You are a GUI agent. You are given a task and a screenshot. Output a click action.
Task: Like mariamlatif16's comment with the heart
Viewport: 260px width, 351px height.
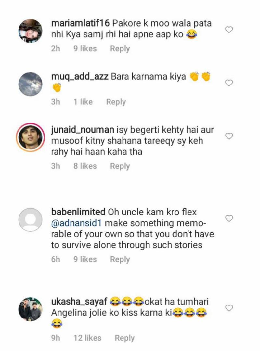(x=229, y=30)
